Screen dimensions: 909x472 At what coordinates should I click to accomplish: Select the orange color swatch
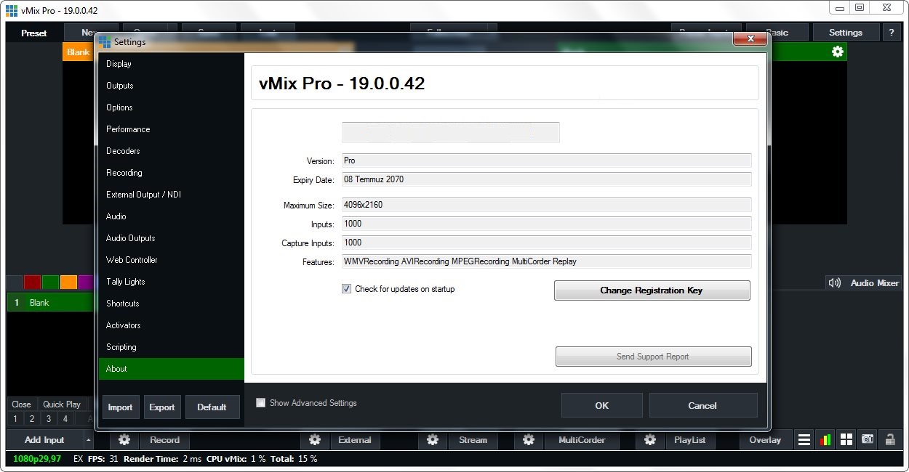click(x=68, y=282)
